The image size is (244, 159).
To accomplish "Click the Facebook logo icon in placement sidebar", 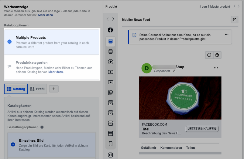I will point(110,30).
